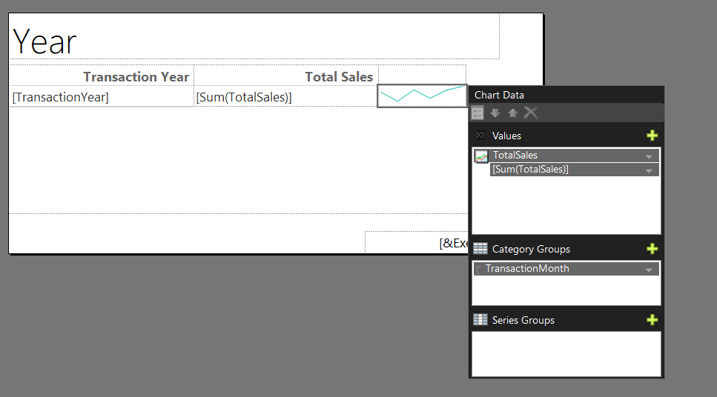Click the move up arrow in Chart Data toolbar
The image size is (717, 397).
click(x=512, y=113)
